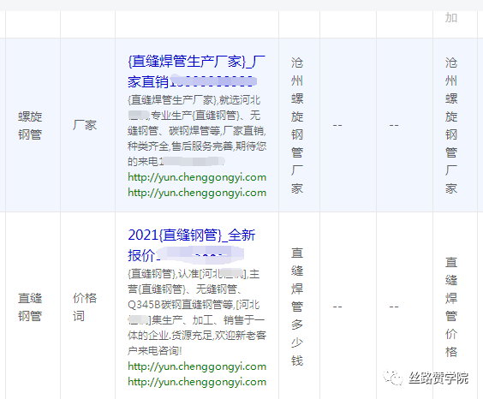Screen dimensions: 483x399
Task: Click the 厂家 cell in the 螺旋钢管 row
Action: pos(85,125)
